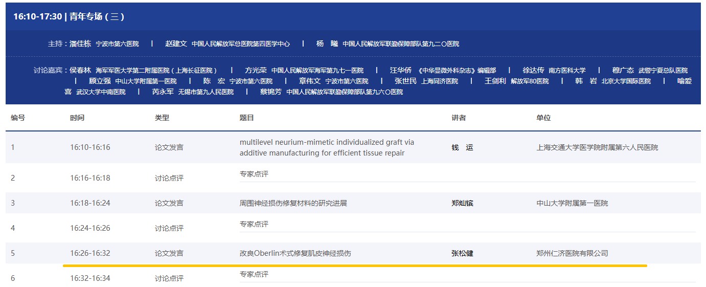
Task: Click 宁波市第六医院 next to 章伟文
Action: coord(347,81)
